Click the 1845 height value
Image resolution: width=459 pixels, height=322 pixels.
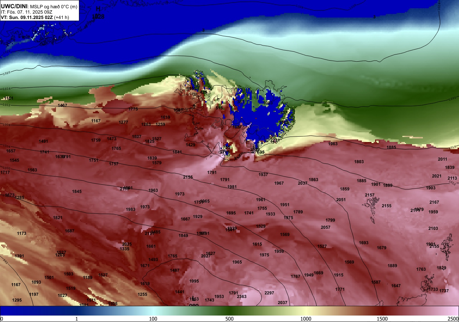tap(77, 191)
